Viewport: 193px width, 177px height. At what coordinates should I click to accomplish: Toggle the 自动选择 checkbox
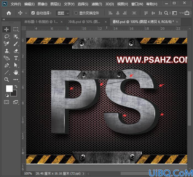(x=33, y=13)
